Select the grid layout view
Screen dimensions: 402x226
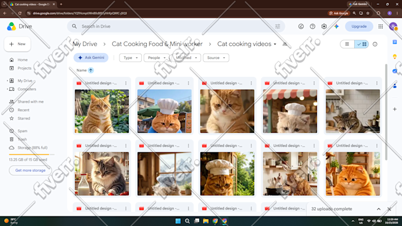[x=361, y=44]
